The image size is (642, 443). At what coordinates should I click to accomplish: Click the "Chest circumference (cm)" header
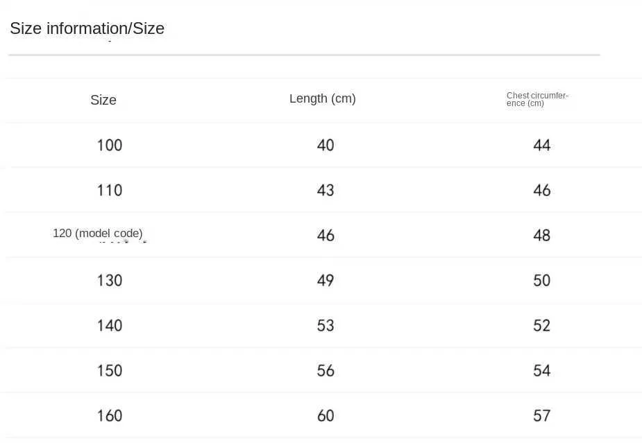click(537, 99)
